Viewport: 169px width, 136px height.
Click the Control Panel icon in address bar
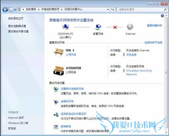tap(19, 10)
